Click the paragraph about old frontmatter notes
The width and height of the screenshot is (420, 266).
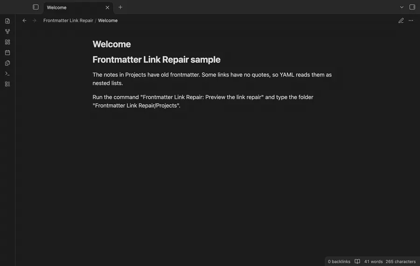click(x=212, y=79)
